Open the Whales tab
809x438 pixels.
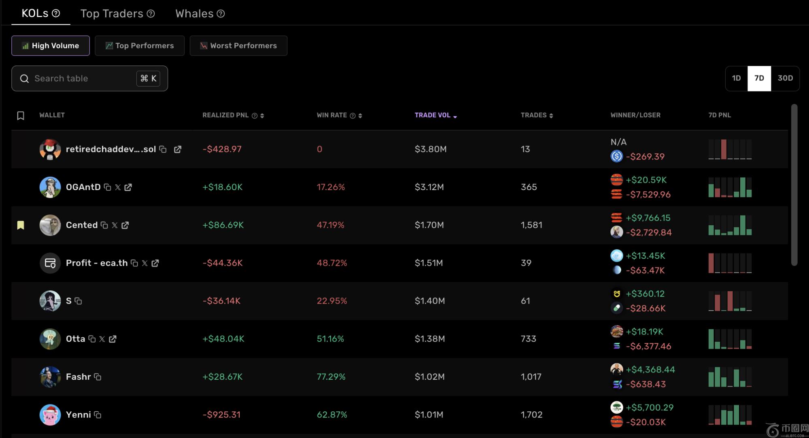pyautogui.click(x=194, y=13)
